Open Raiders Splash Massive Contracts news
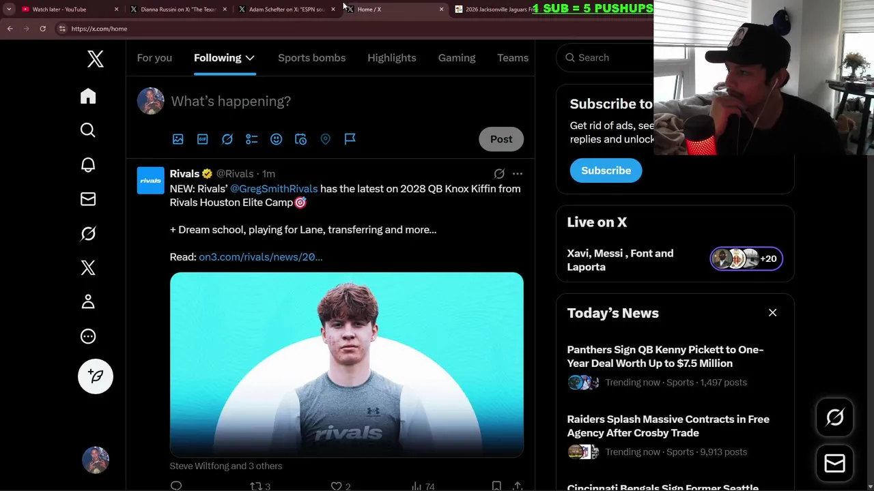Viewport: 874px width, 491px height. 668,426
